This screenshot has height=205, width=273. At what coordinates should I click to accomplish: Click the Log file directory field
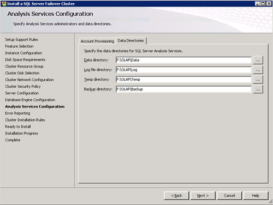[x=183, y=70]
